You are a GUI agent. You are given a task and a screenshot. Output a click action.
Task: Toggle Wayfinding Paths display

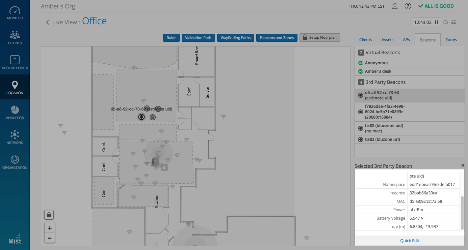tap(235, 38)
